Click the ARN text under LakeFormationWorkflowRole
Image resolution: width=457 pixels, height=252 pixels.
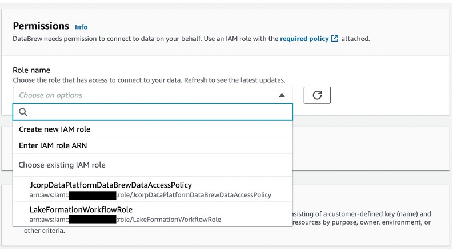125,220
